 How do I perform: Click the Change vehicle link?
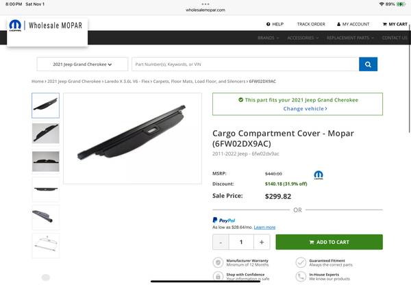click(x=305, y=109)
